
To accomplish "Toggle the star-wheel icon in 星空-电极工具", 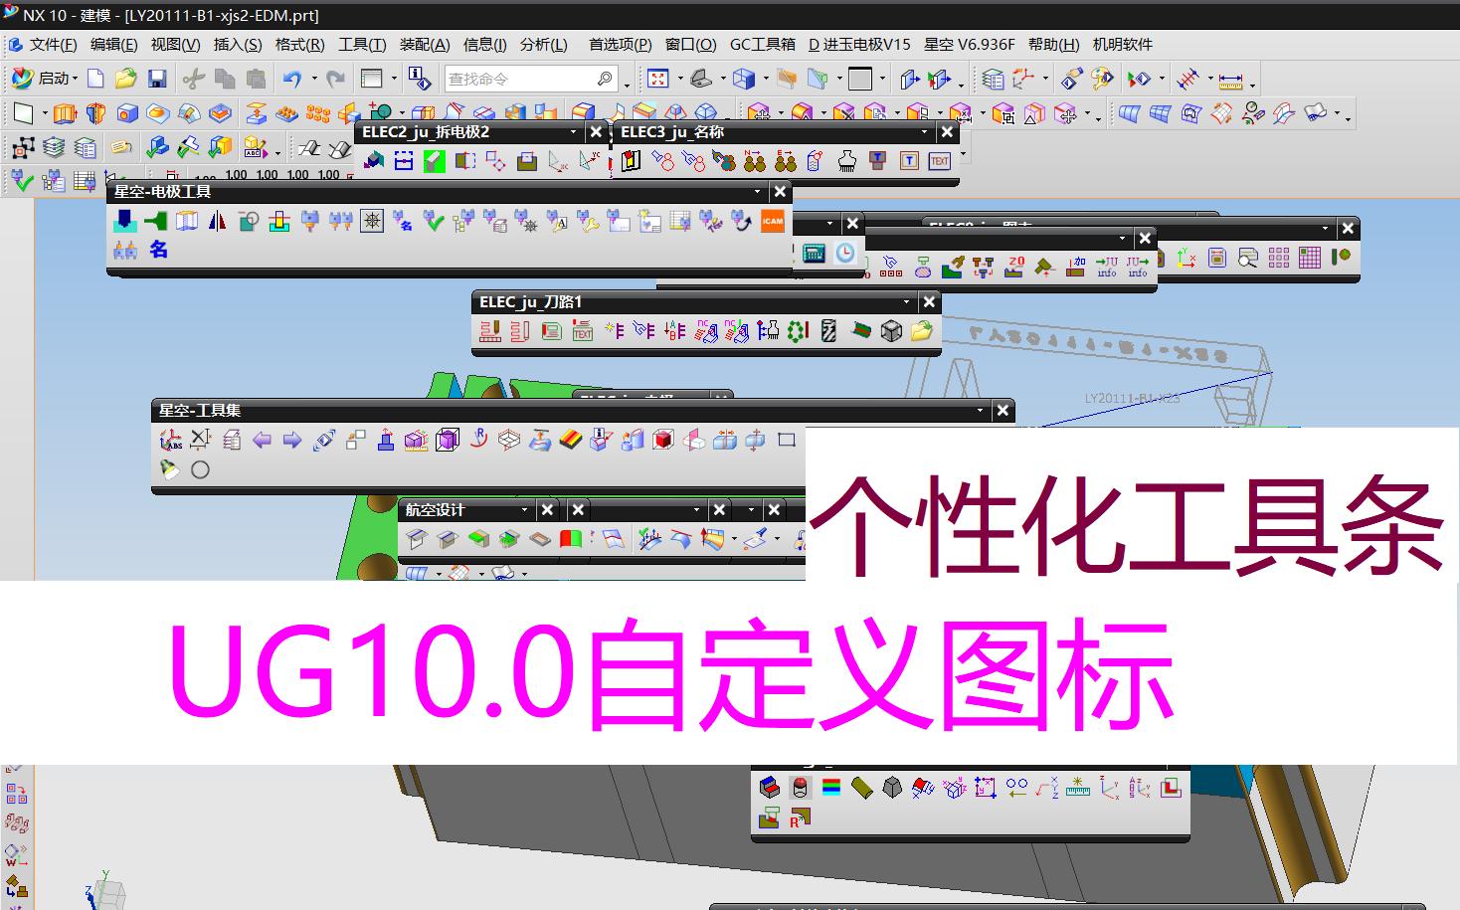I will [372, 221].
